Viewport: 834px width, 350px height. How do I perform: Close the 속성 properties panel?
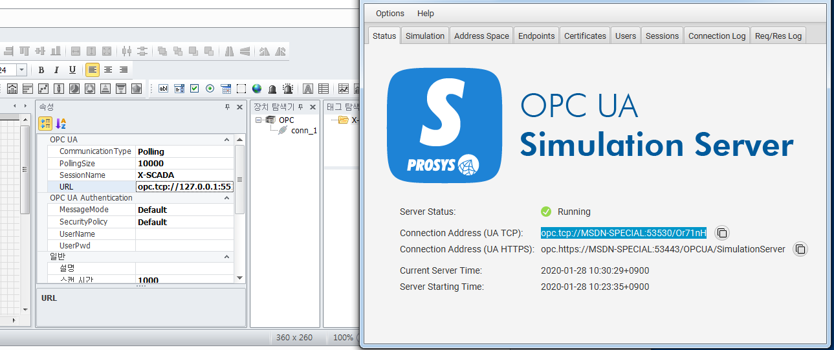239,107
